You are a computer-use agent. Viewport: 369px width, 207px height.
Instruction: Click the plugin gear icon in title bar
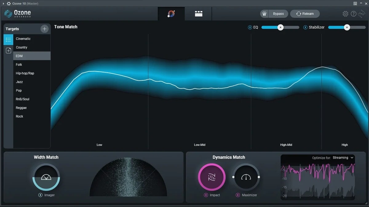coord(9,3)
